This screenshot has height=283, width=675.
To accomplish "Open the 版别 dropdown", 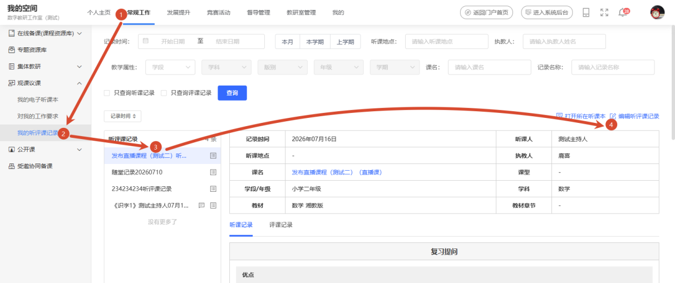I will pos(282,67).
